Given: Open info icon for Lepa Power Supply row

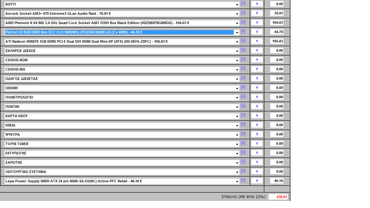Looking at the screenshot, I should [243, 180].
